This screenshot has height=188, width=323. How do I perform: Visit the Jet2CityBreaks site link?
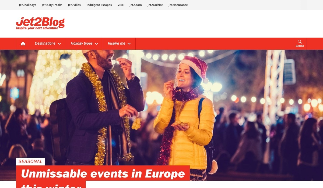coord(52,5)
